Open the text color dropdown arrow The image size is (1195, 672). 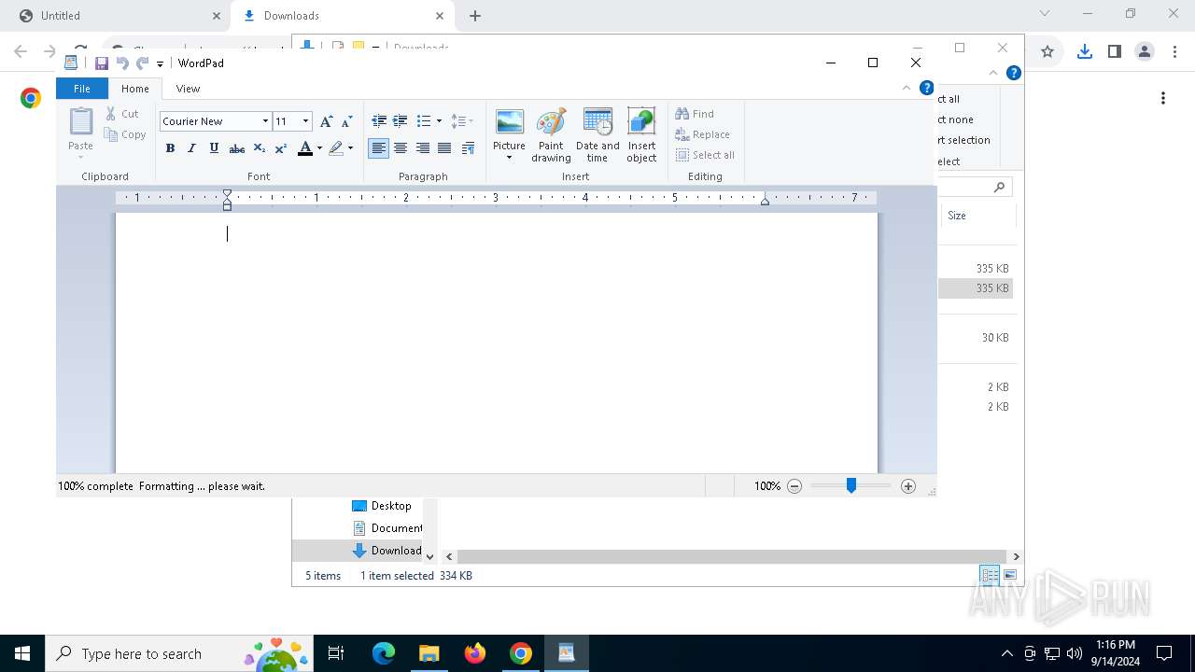point(319,148)
